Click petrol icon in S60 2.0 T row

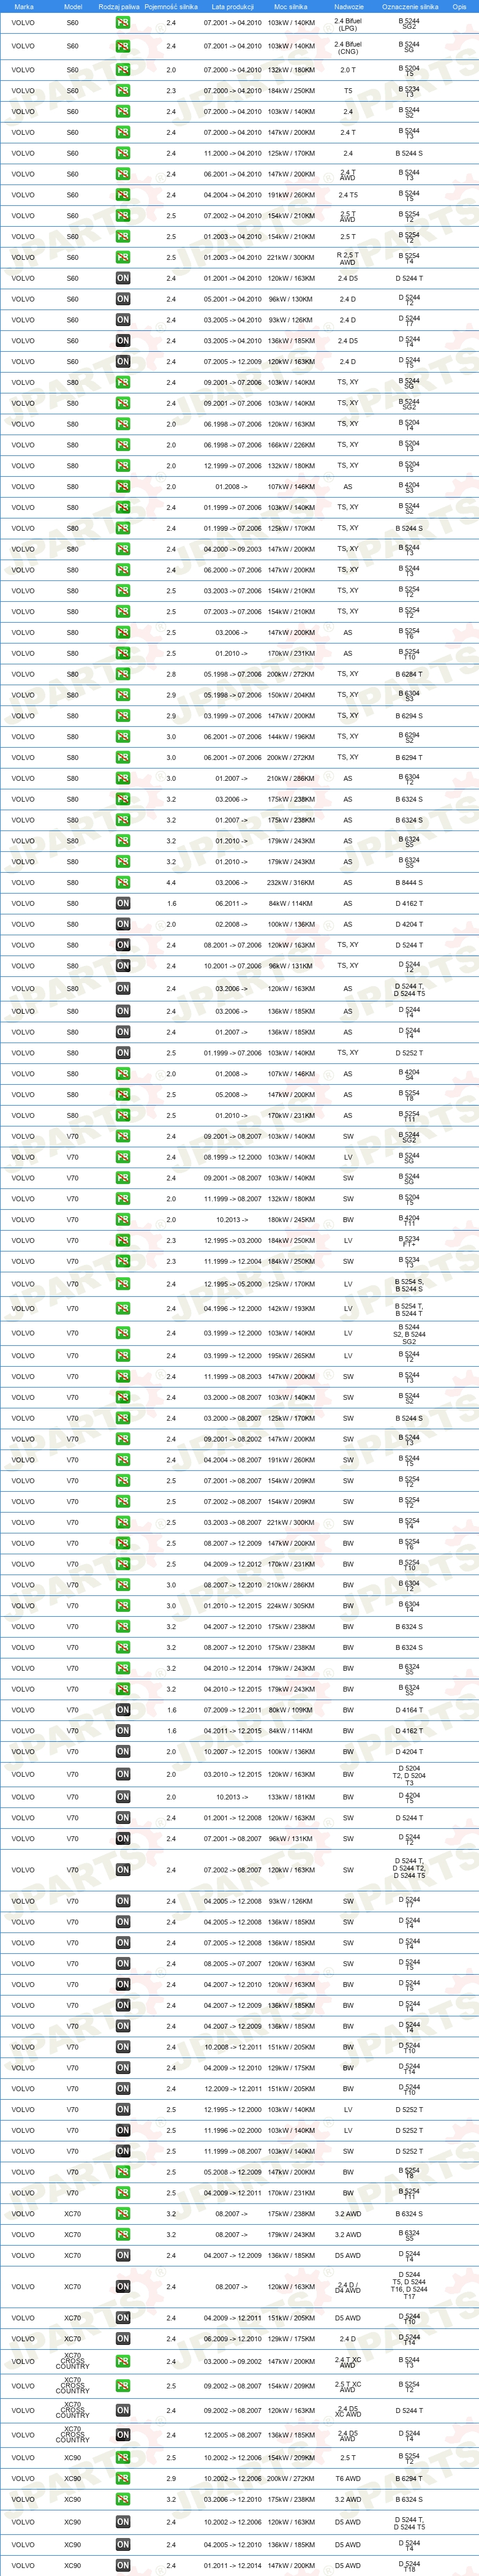tap(122, 70)
